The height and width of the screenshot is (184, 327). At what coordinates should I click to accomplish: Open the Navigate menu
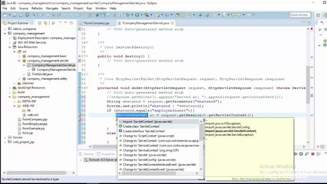click(52, 8)
